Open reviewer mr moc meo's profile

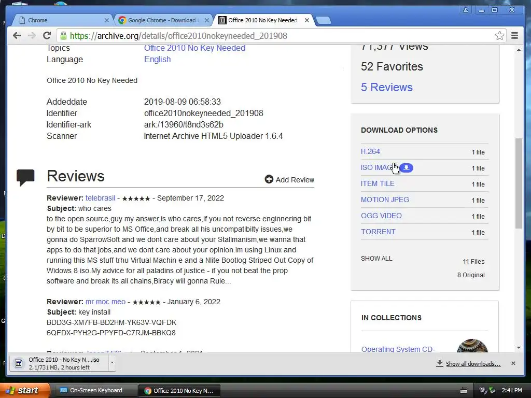point(105,302)
